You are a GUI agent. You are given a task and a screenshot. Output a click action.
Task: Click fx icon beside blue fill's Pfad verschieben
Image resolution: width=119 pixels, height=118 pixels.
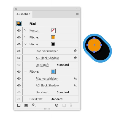pos(75,78)
